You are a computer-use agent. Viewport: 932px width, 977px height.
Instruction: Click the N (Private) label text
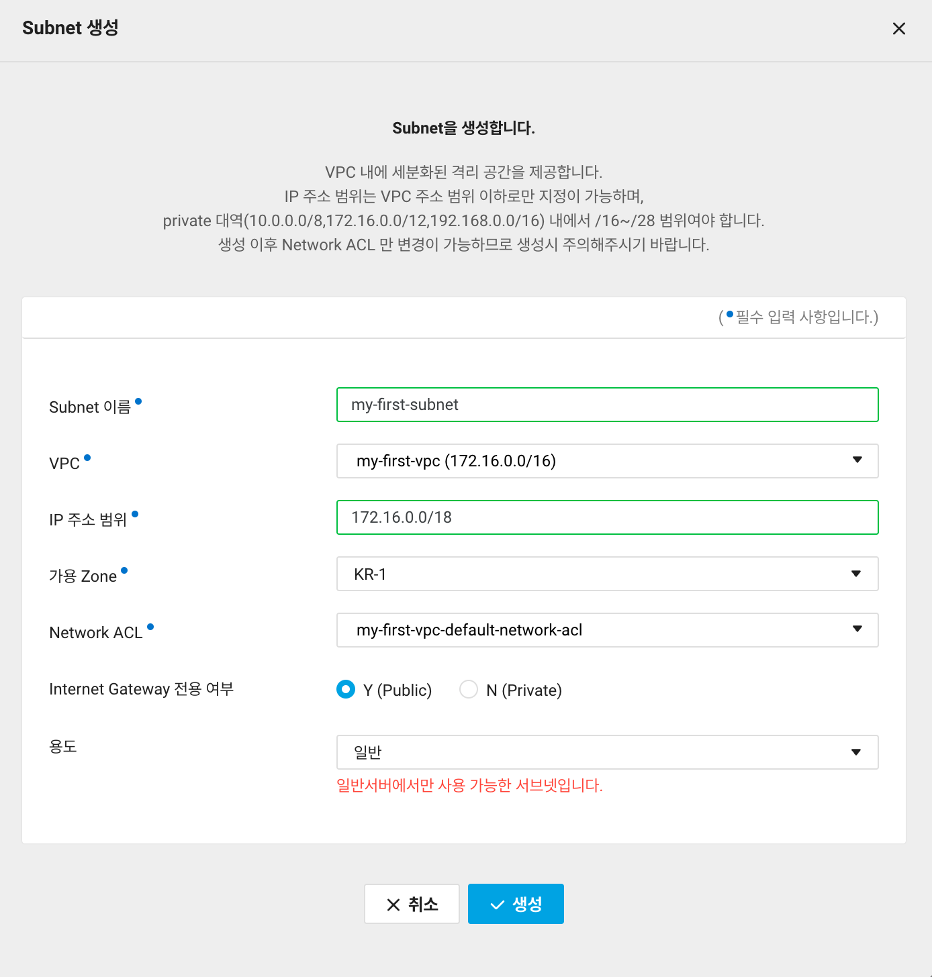[524, 690]
